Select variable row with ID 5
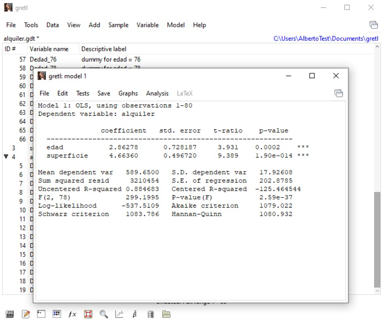Viewport: 383px width, 323px height. [18, 166]
